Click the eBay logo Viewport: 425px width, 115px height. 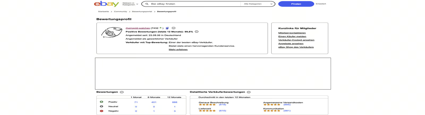[x=106, y=4]
